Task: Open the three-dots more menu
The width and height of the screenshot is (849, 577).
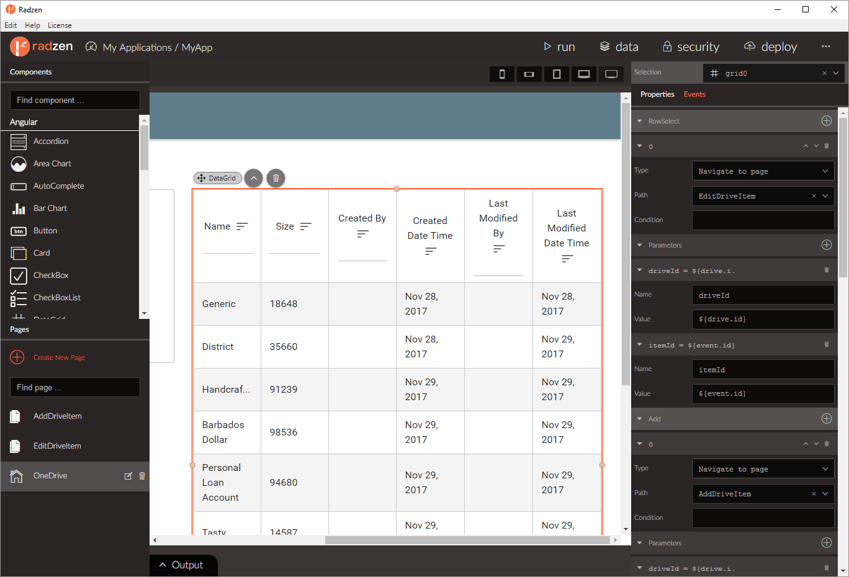Action: 825,47
